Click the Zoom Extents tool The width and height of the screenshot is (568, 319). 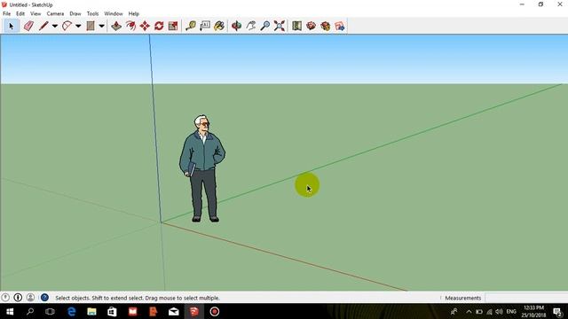[x=280, y=26]
